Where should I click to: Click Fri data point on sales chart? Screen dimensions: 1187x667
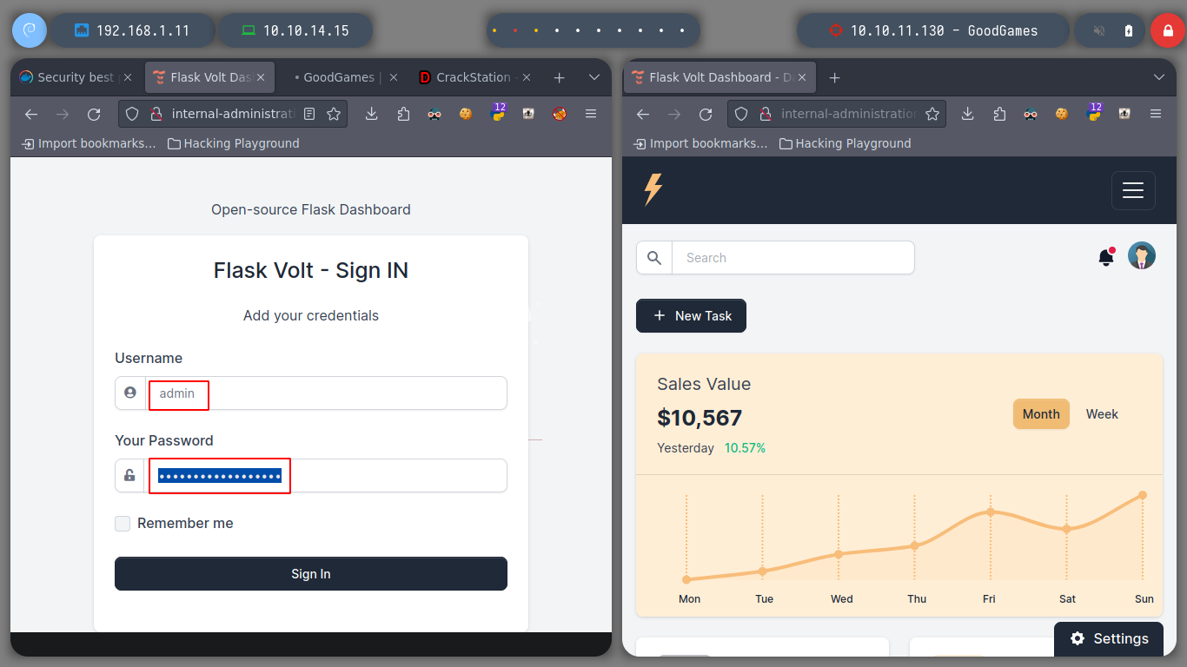[990, 512]
